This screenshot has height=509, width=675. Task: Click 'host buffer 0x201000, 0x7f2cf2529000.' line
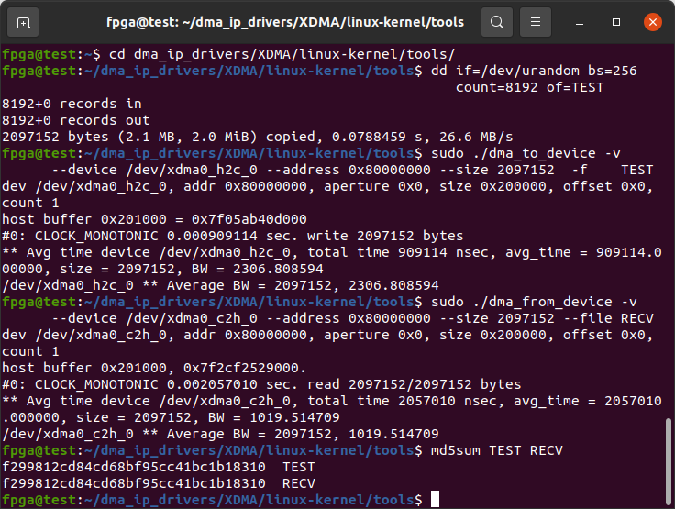tap(154, 368)
